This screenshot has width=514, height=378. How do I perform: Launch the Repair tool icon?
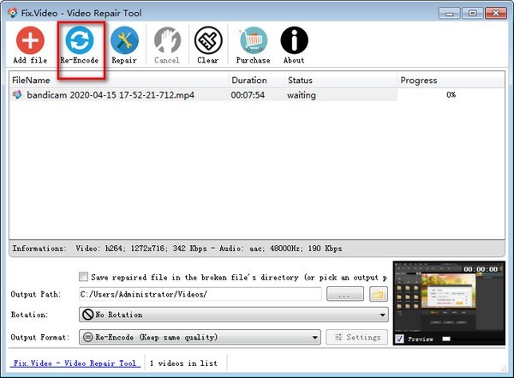(x=124, y=45)
